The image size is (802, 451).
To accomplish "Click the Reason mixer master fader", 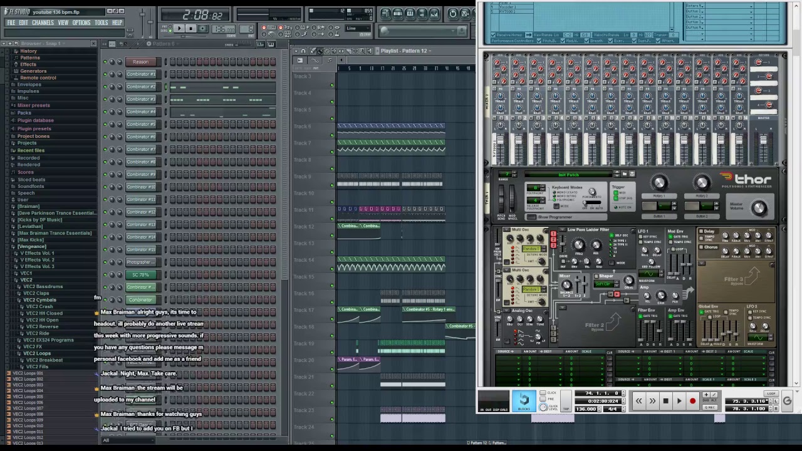I will (x=763, y=141).
